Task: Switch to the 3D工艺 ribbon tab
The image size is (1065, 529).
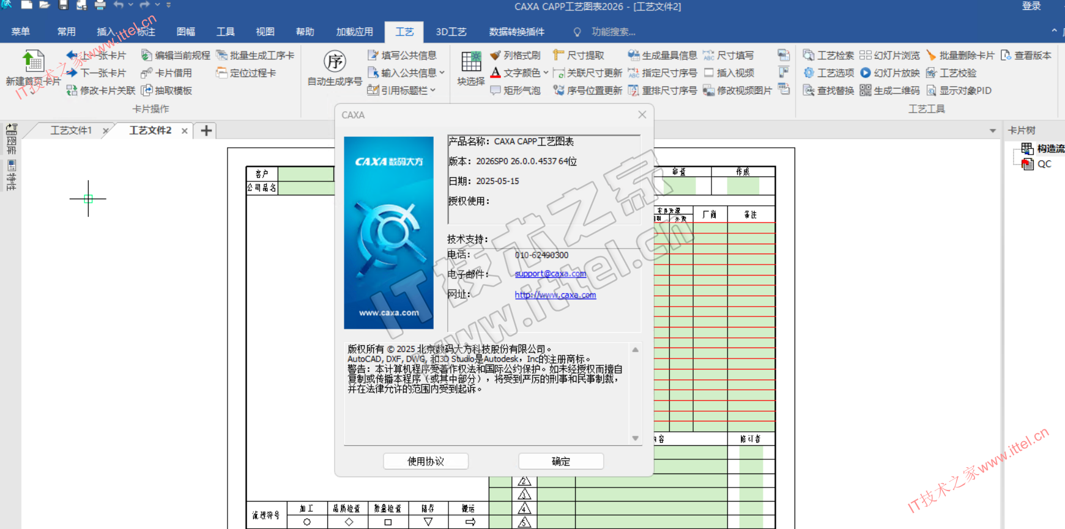Action: [x=451, y=32]
